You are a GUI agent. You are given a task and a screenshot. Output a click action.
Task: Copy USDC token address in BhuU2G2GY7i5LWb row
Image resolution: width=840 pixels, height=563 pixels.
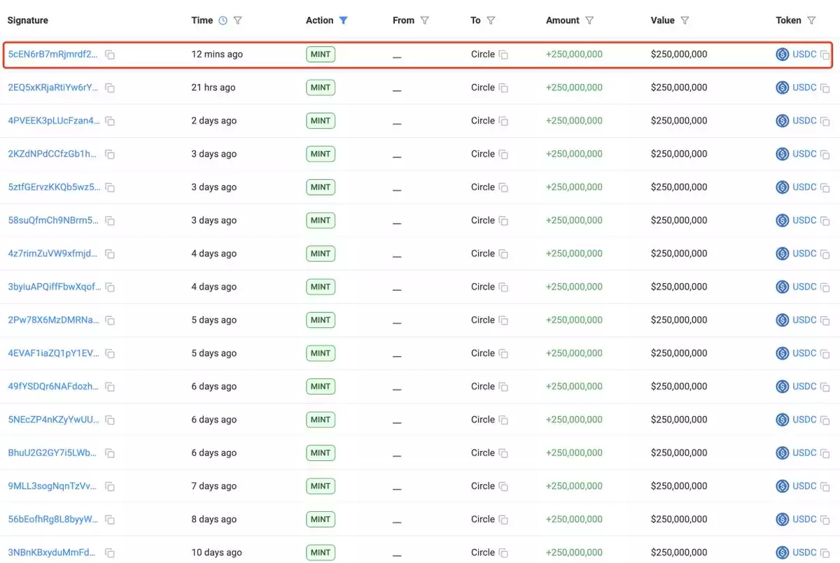pos(825,453)
